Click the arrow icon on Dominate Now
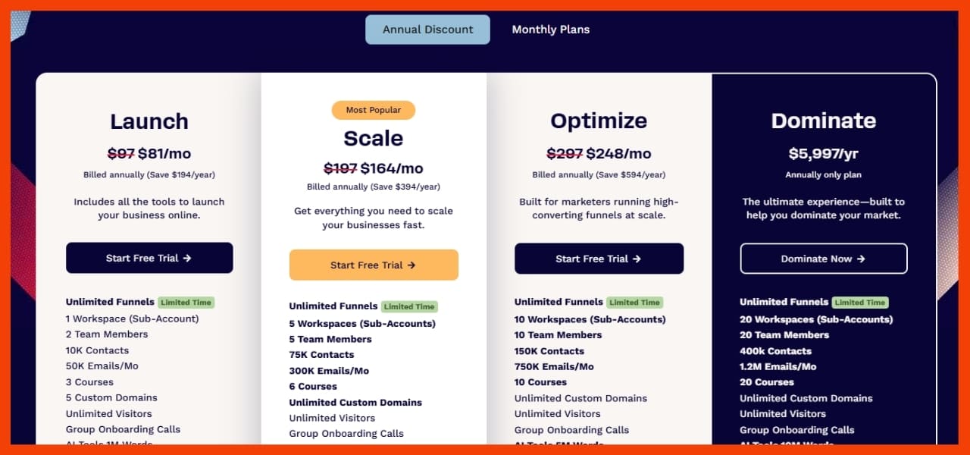Image resolution: width=970 pixels, height=455 pixels. pyautogui.click(x=862, y=258)
